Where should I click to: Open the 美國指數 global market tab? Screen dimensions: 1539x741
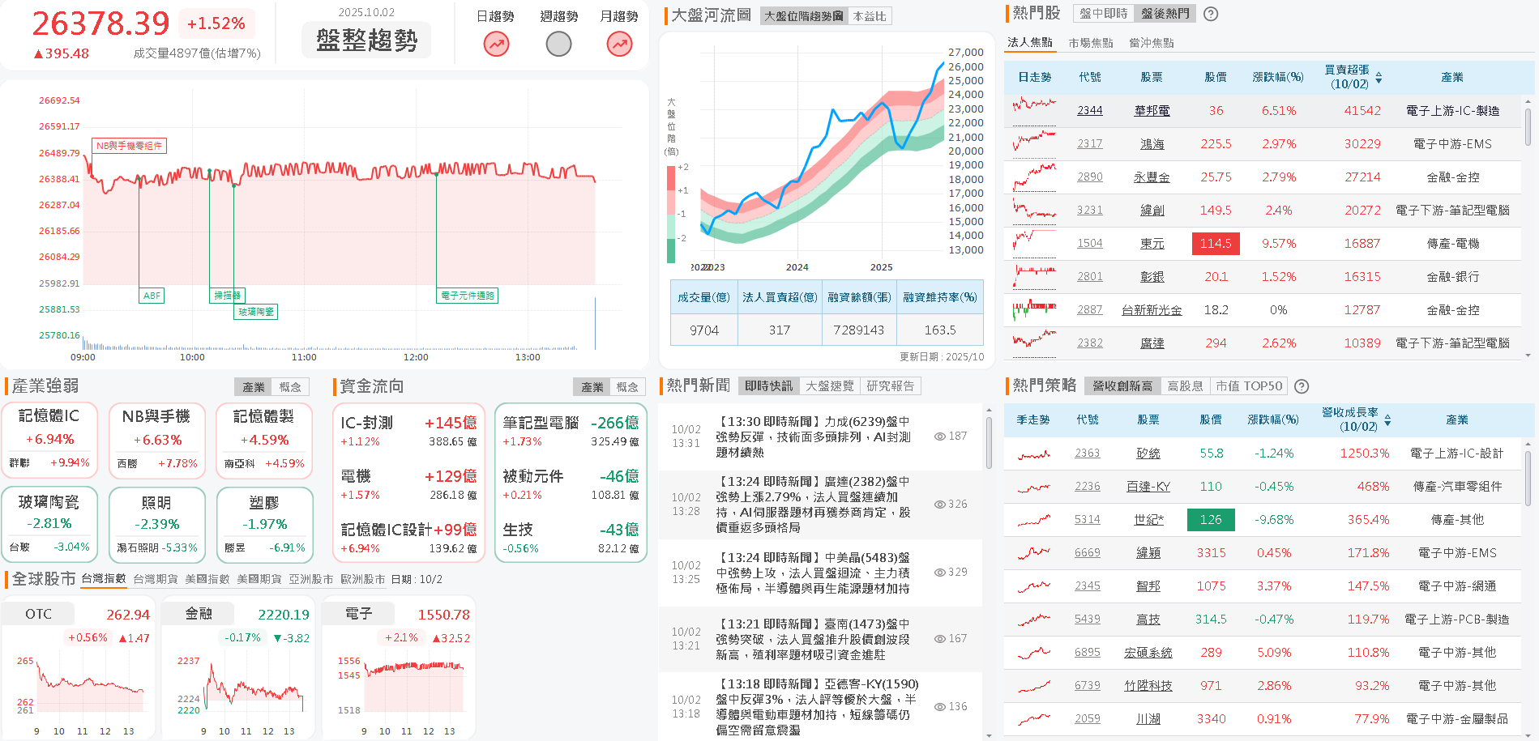click(207, 579)
